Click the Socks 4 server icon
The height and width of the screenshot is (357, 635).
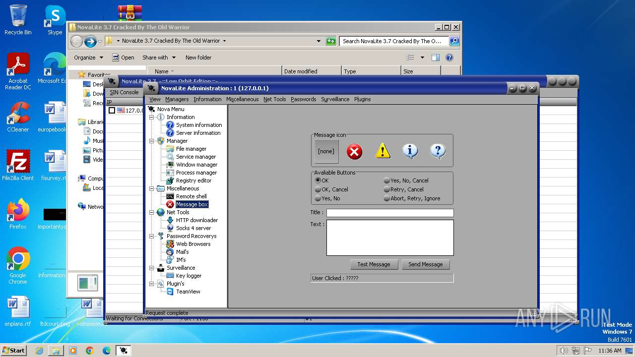point(170,228)
